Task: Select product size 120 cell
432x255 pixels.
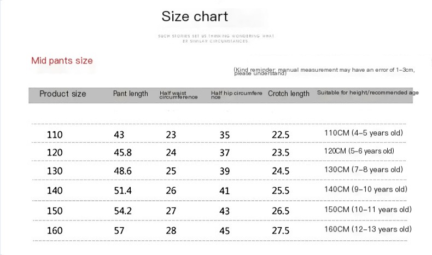Action: pyautogui.click(x=55, y=153)
